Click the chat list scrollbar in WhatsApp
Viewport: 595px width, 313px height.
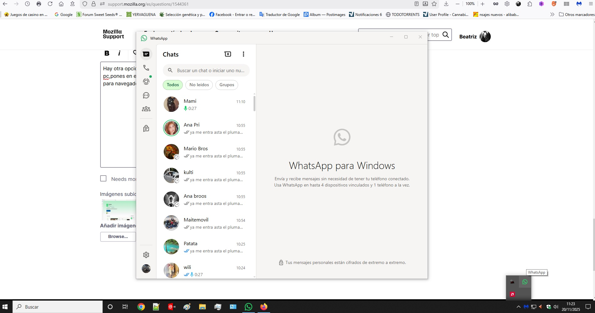254,103
